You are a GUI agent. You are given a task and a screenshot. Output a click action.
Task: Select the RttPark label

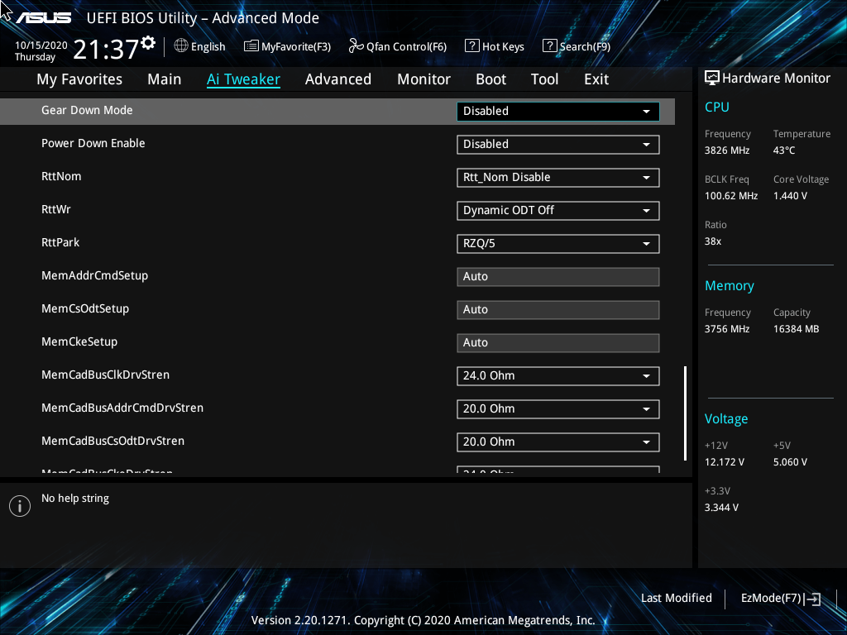point(60,242)
